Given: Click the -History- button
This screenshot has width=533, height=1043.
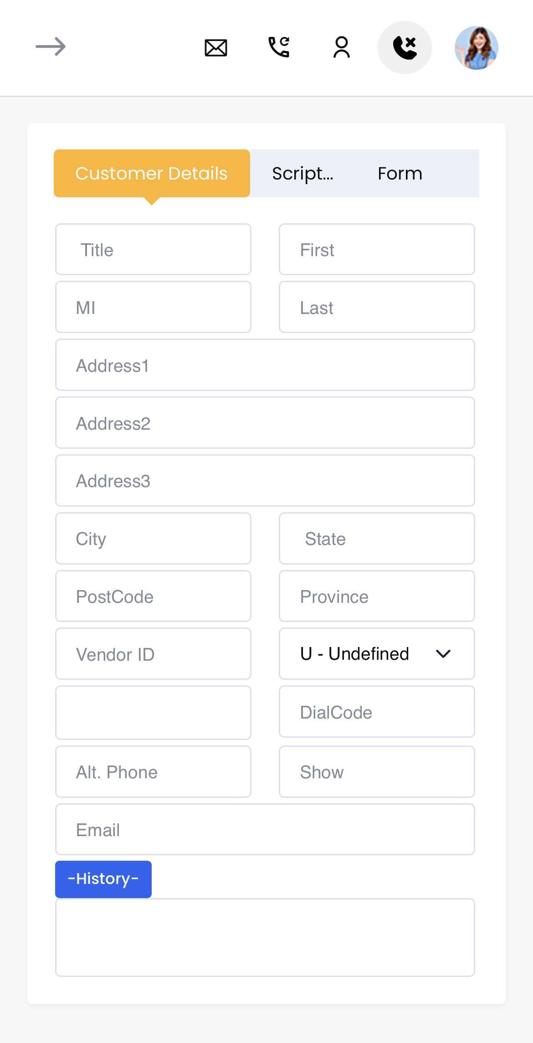Looking at the screenshot, I should (103, 879).
